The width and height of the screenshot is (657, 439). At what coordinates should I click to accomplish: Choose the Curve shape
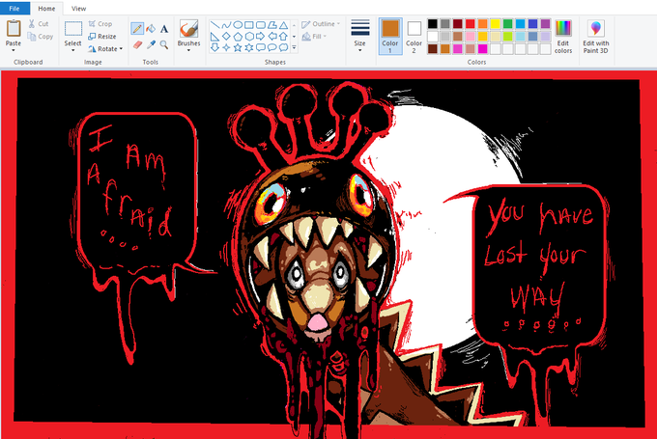point(226,25)
